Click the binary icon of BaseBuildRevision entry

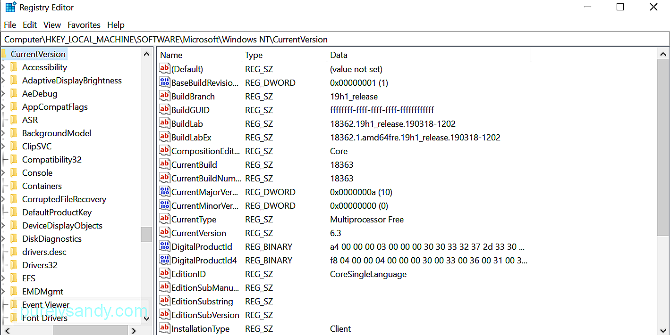(164, 82)
